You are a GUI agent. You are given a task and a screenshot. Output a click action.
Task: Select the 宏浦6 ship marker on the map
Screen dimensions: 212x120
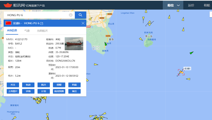[181, 72]
